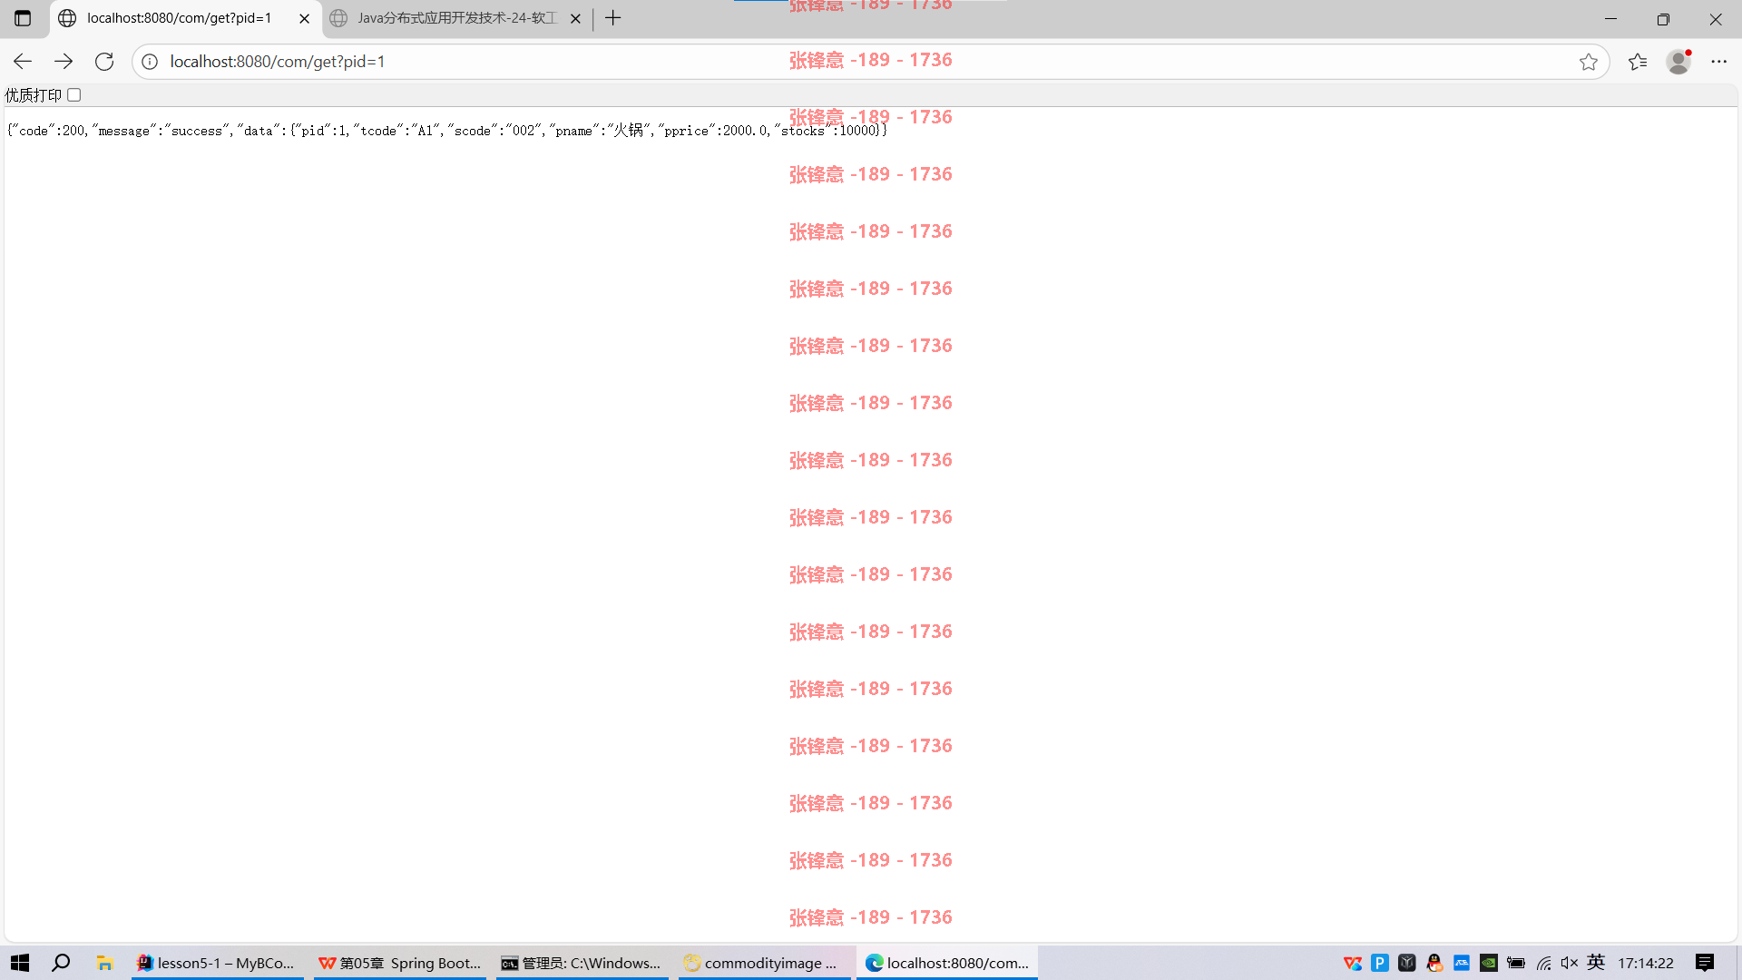Click the muted volume tray icon
The height and width of the screenshot is (980, 1742).
click(x=1570, y=963)
